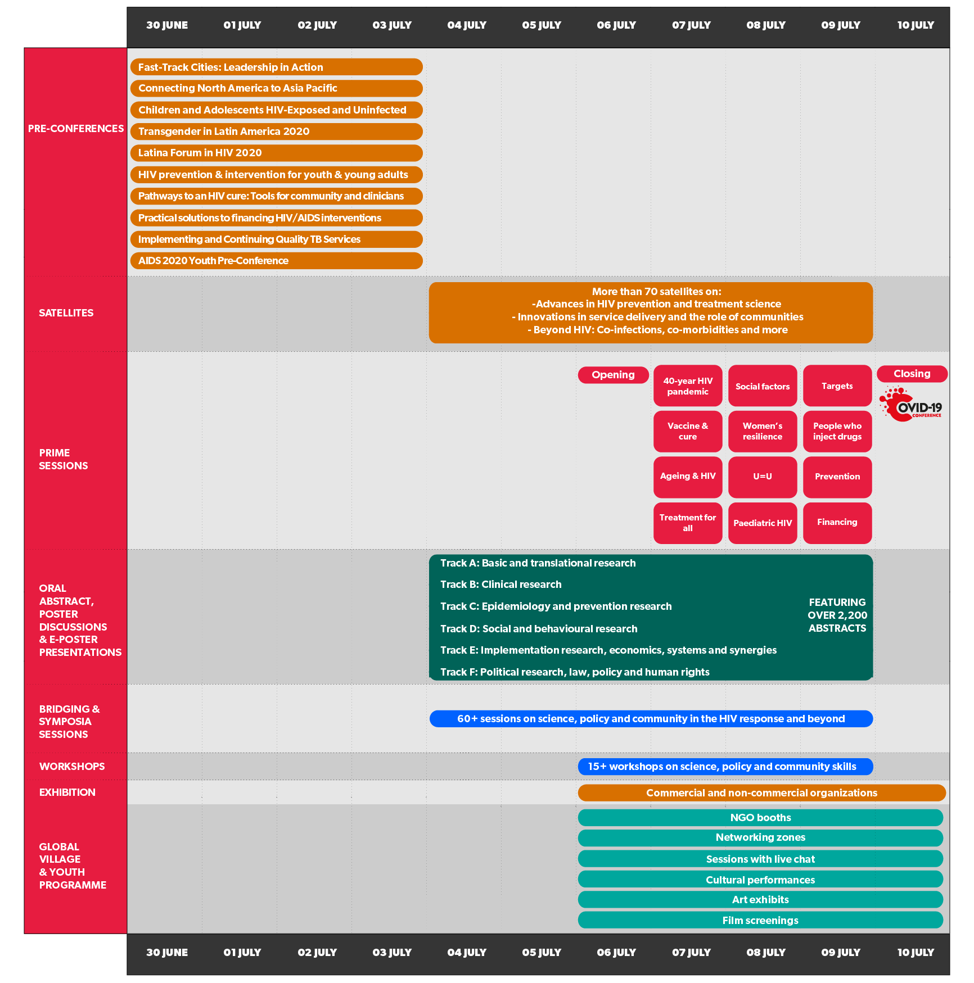Viewport: 974px width, 983px height.
Task: Select 30 June in top date header
Action: (167, 25)
